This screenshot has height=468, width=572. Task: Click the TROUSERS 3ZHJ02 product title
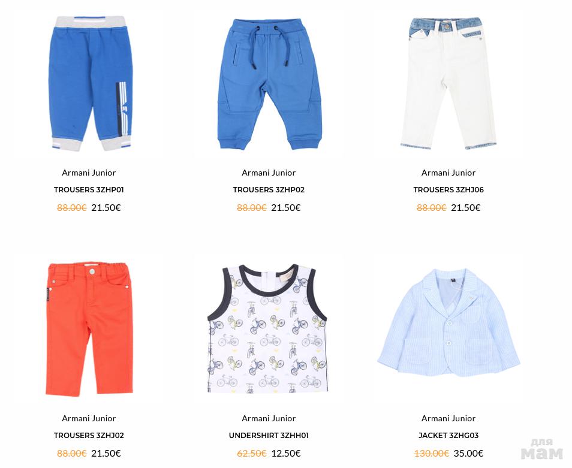[89, 435]
